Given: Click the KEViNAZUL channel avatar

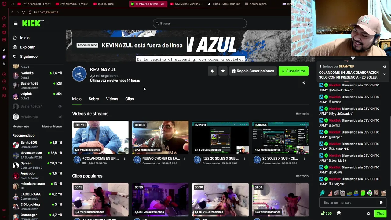Looking at the screenshot, I should [x=79, y=74].
